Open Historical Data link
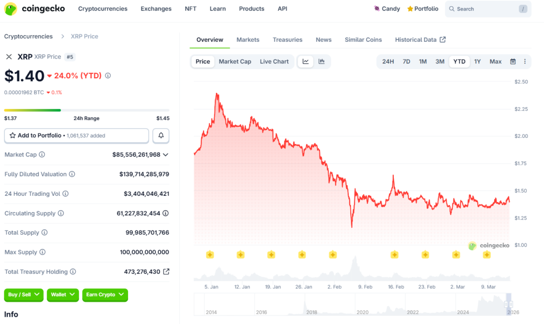This screenshot has width=544, height=324. (x=420, y=39)
